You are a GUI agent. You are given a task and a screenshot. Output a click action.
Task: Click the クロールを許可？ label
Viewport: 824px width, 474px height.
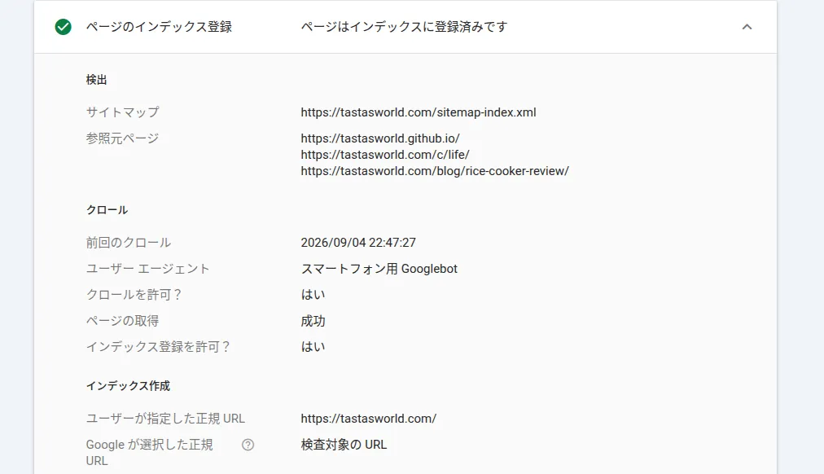pos(134,295)
